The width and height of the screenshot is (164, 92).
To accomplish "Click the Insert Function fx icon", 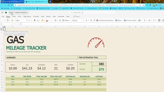I will coord(20,24).
